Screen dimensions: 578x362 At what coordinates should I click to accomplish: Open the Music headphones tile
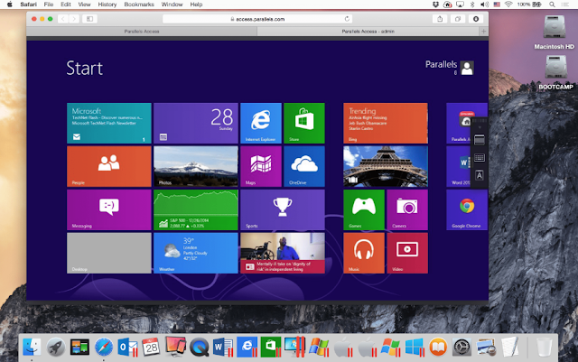point(364,253)
